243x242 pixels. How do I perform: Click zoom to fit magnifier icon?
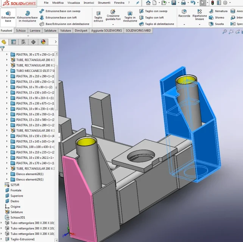pos(224,32)
